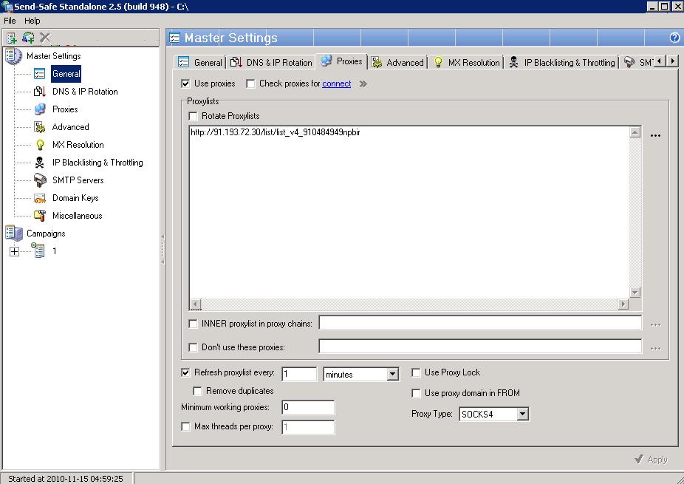684x484 pixels.
Task: Switch to the MX Resolution tab
Action: point(466,62)
